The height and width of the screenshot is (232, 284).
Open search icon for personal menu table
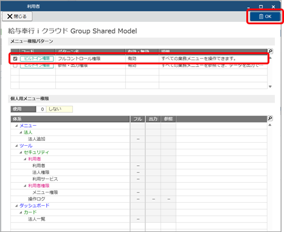270,118
